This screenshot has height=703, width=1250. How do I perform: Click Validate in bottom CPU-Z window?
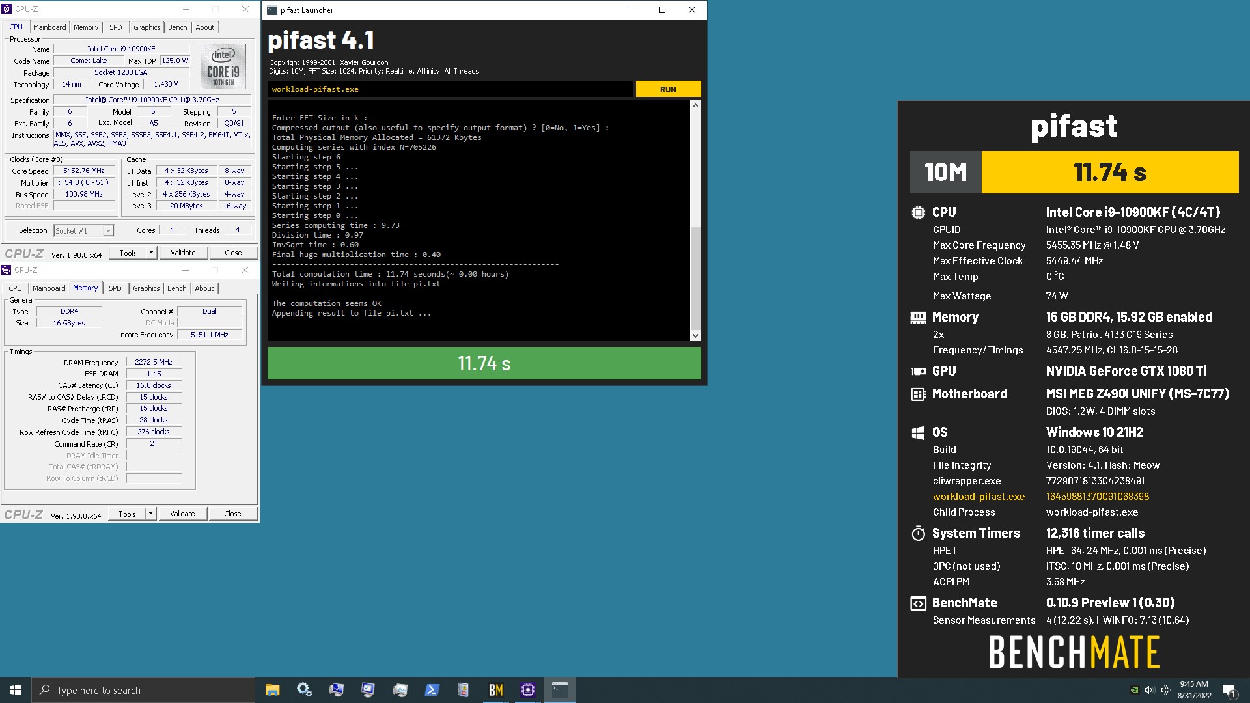coord(182,514)
